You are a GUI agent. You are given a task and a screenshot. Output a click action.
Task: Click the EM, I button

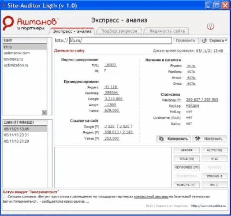[214, 185]
